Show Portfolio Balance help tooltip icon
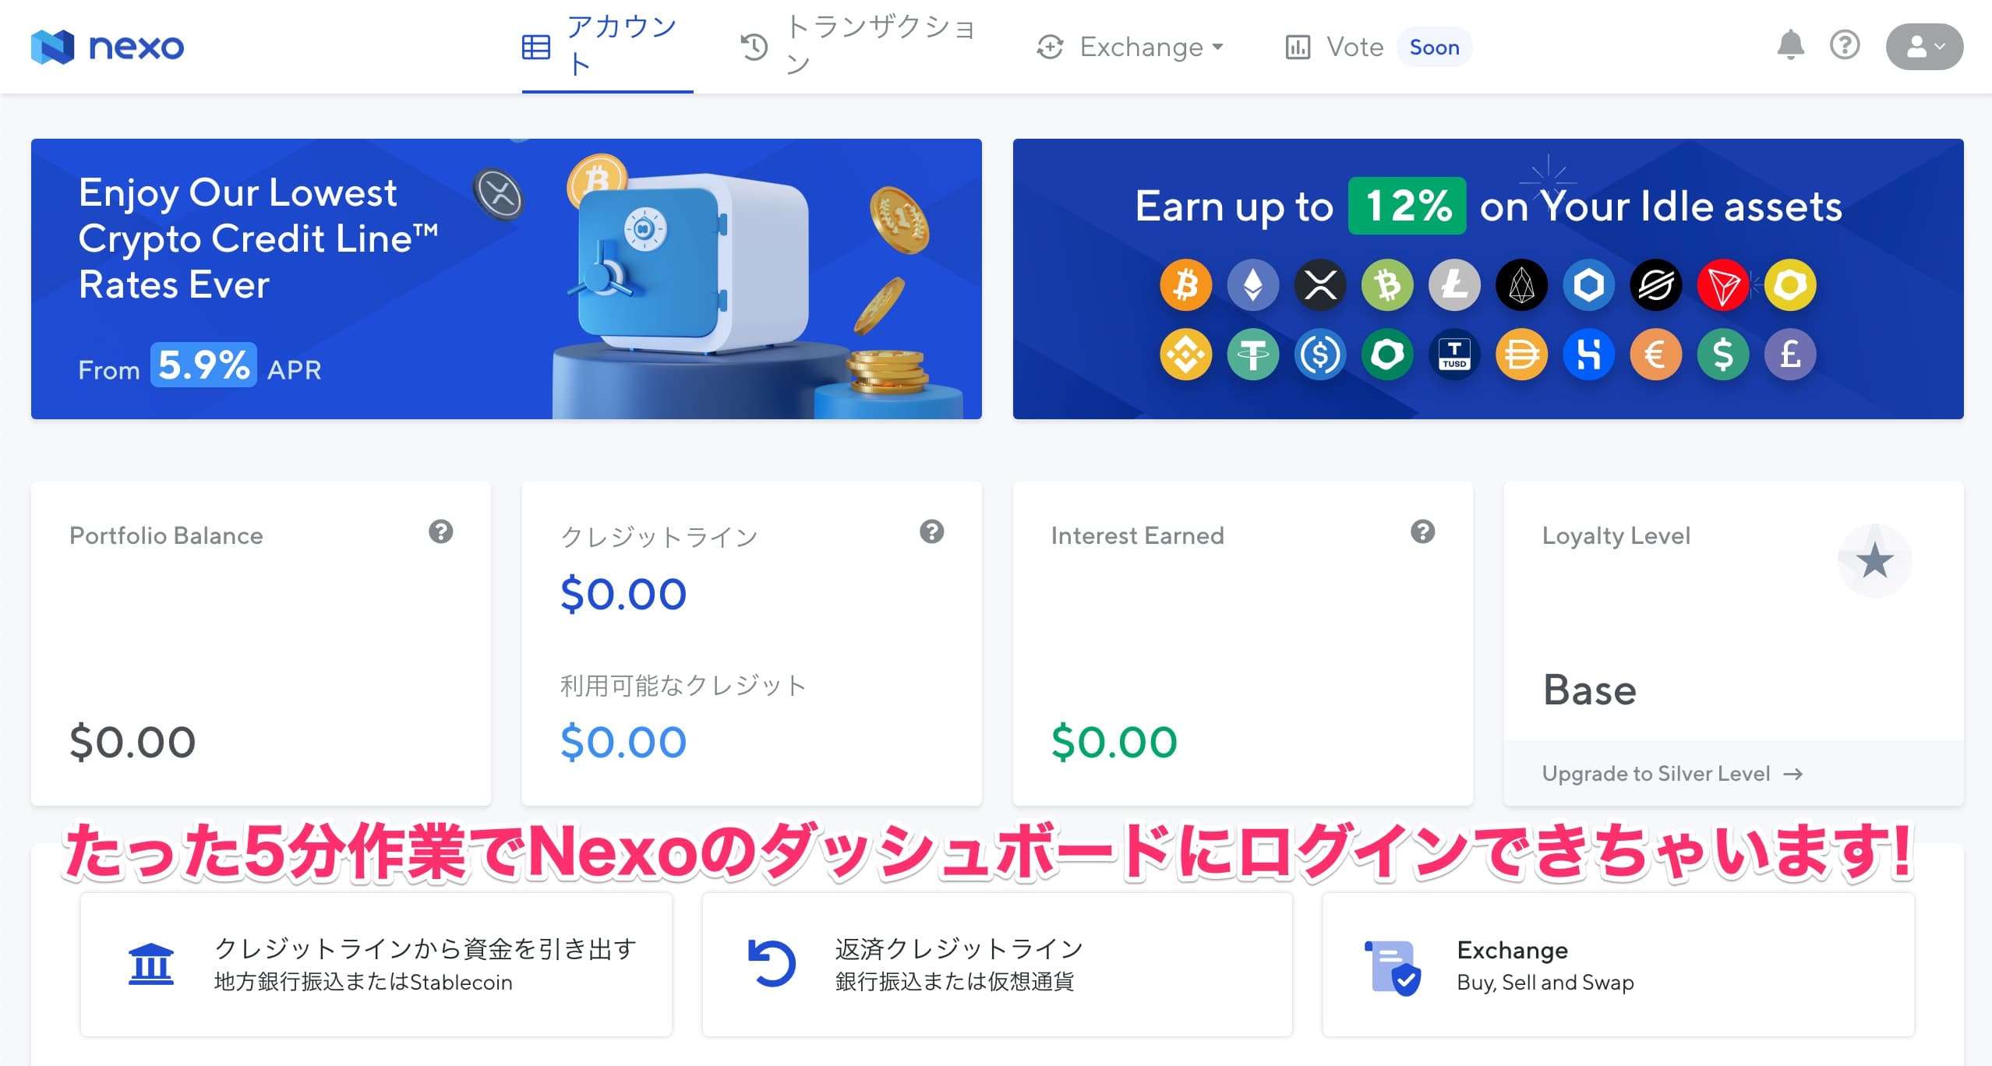This screenshot has width=1992, height=1066. coord(440,532)
